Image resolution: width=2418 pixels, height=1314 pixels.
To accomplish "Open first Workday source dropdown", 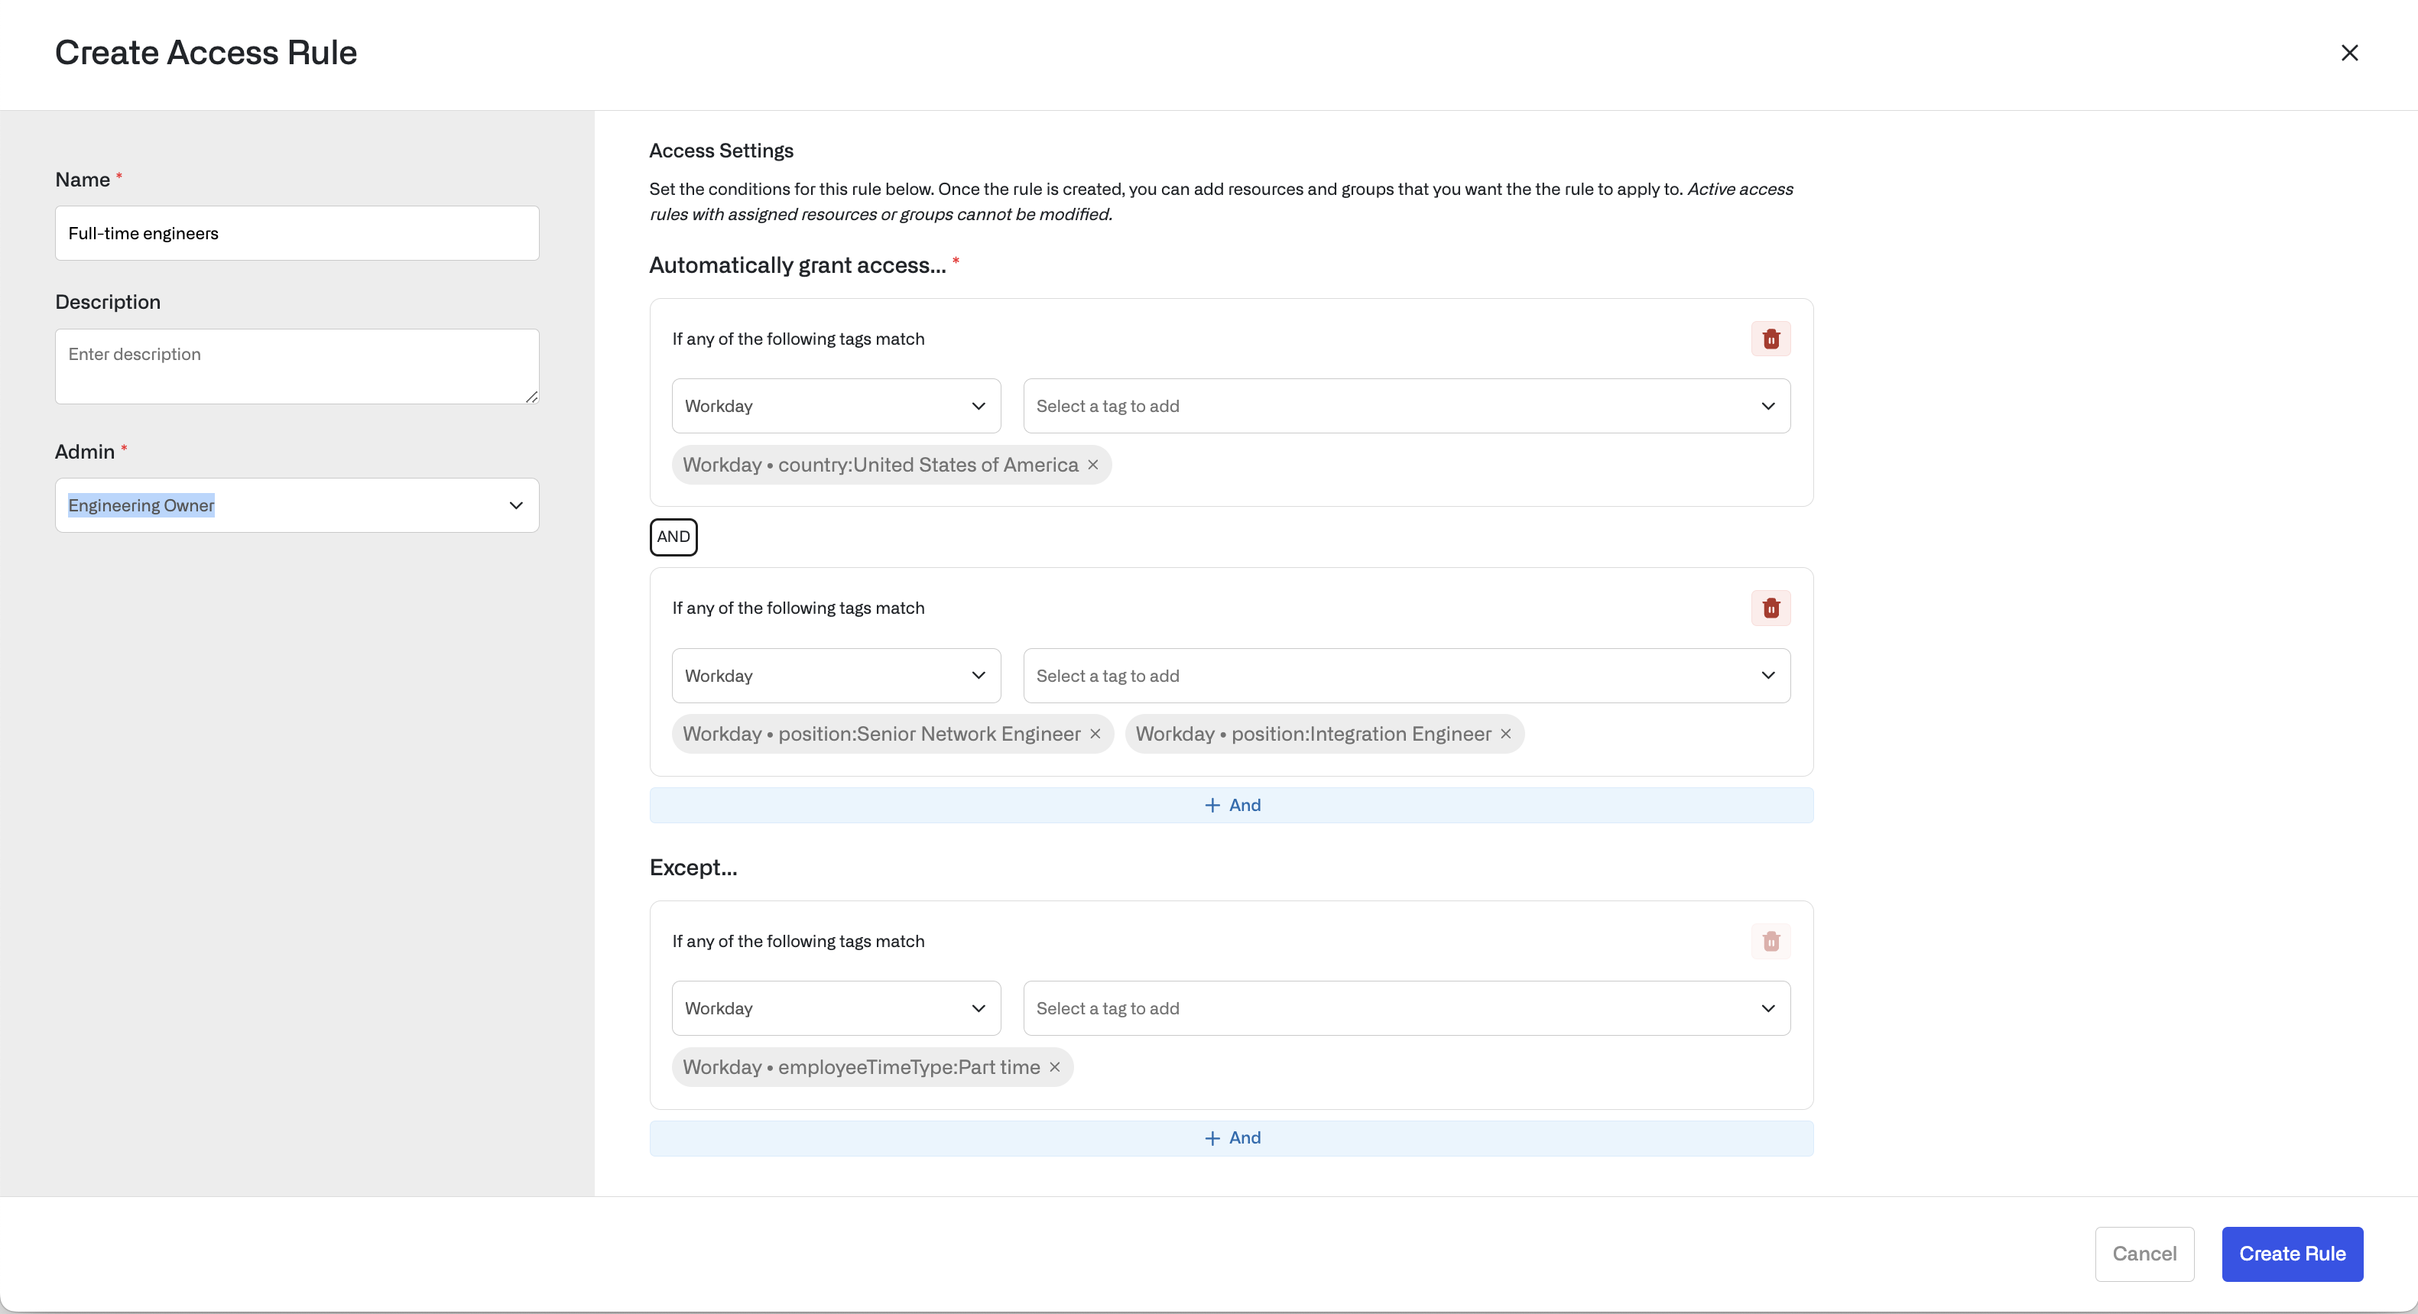I will pyautogui.click(x=836, y=407).
